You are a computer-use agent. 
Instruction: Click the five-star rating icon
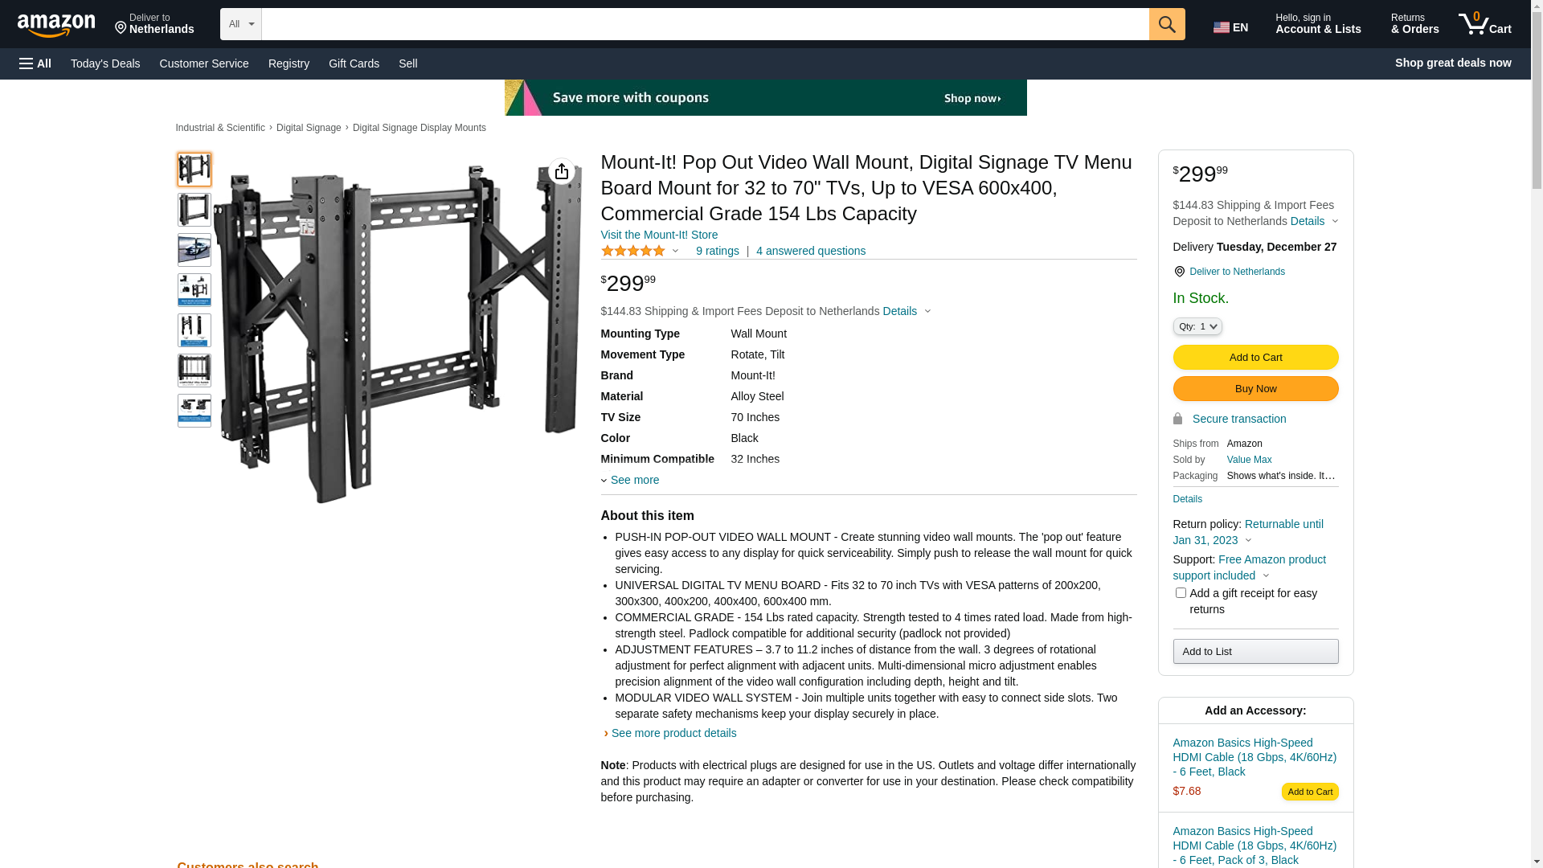point(633,251)
